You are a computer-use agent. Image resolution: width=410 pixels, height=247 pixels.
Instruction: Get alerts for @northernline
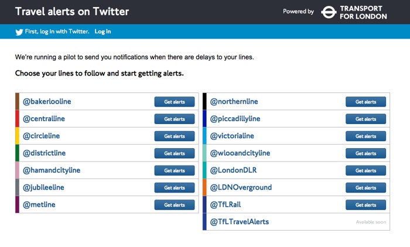[x=365, y=102]
